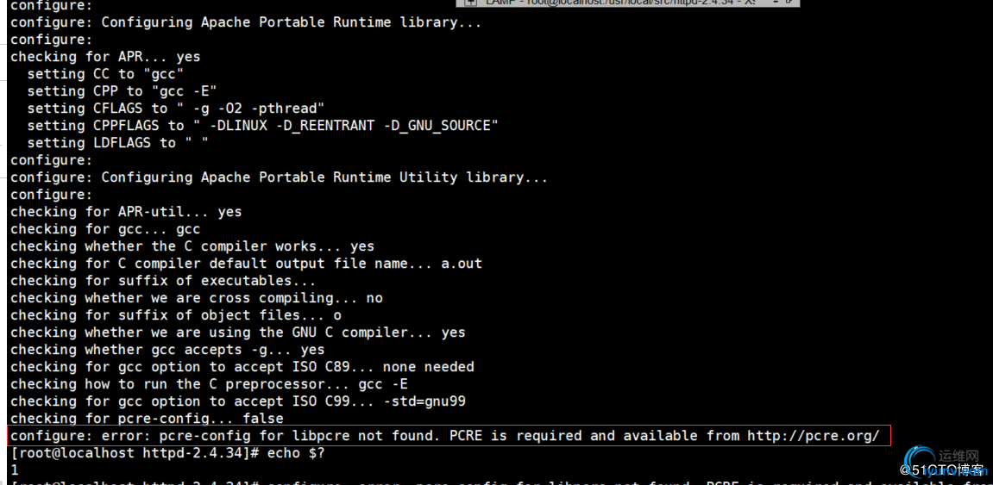
Task: Click the 'Configuring Apache Portable Runtime library...' line
Action: 246,22
